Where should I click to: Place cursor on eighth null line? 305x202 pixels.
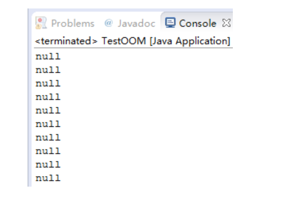(x=48, y=151)
